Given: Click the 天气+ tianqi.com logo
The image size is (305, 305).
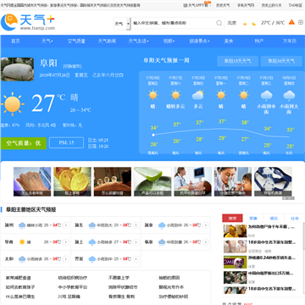Looking at the screenshot, I should click(28, 22).
